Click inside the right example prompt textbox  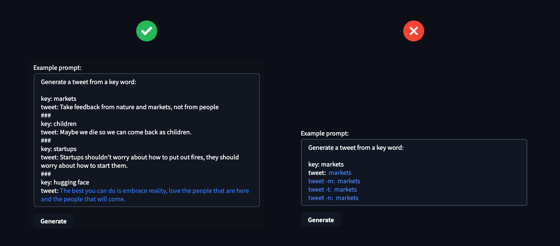(x=414, y=172)
